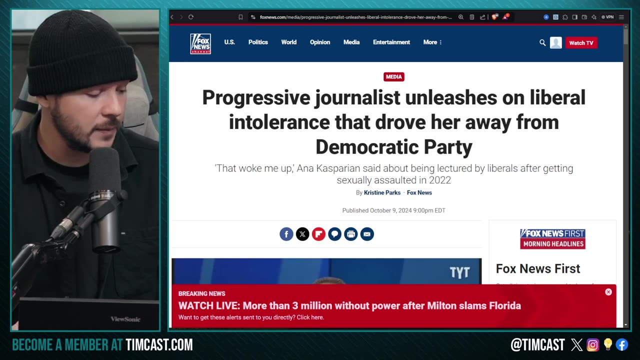The width and height of the screenshot is (640, 360).
Task: Click the Timcast Instagram icon
Action: point(592,344)
